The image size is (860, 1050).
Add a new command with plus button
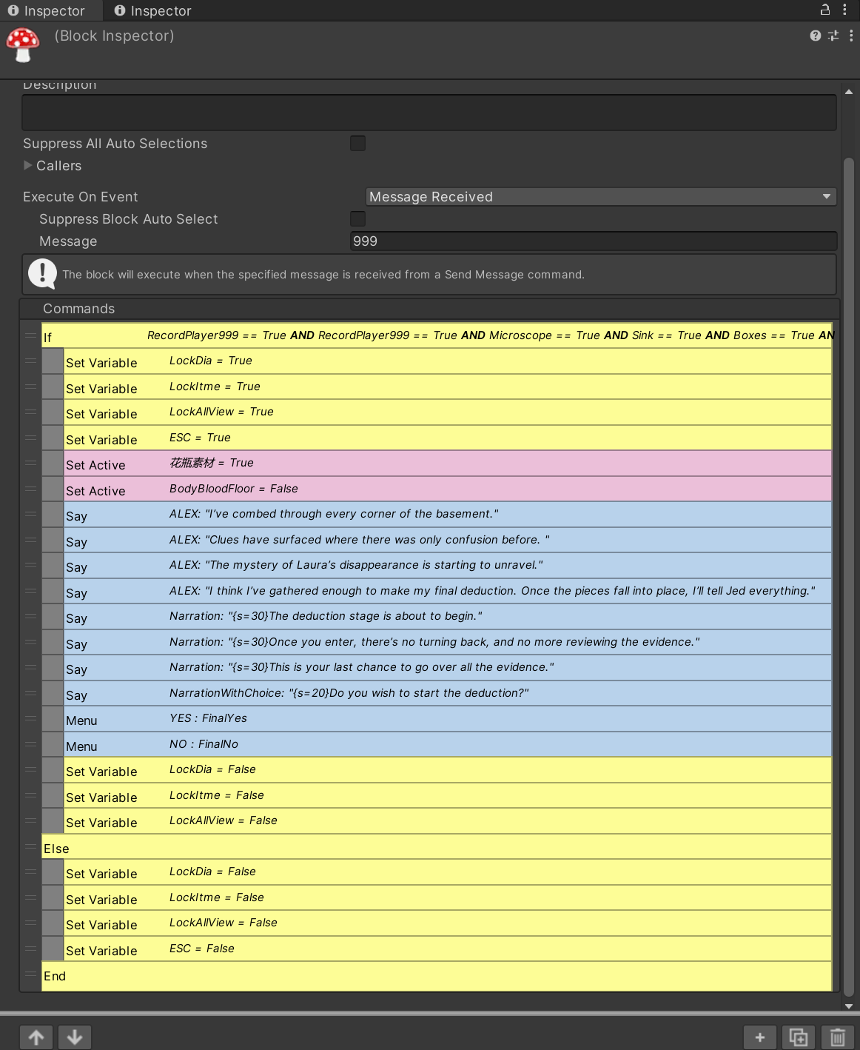coord(760,1037)
